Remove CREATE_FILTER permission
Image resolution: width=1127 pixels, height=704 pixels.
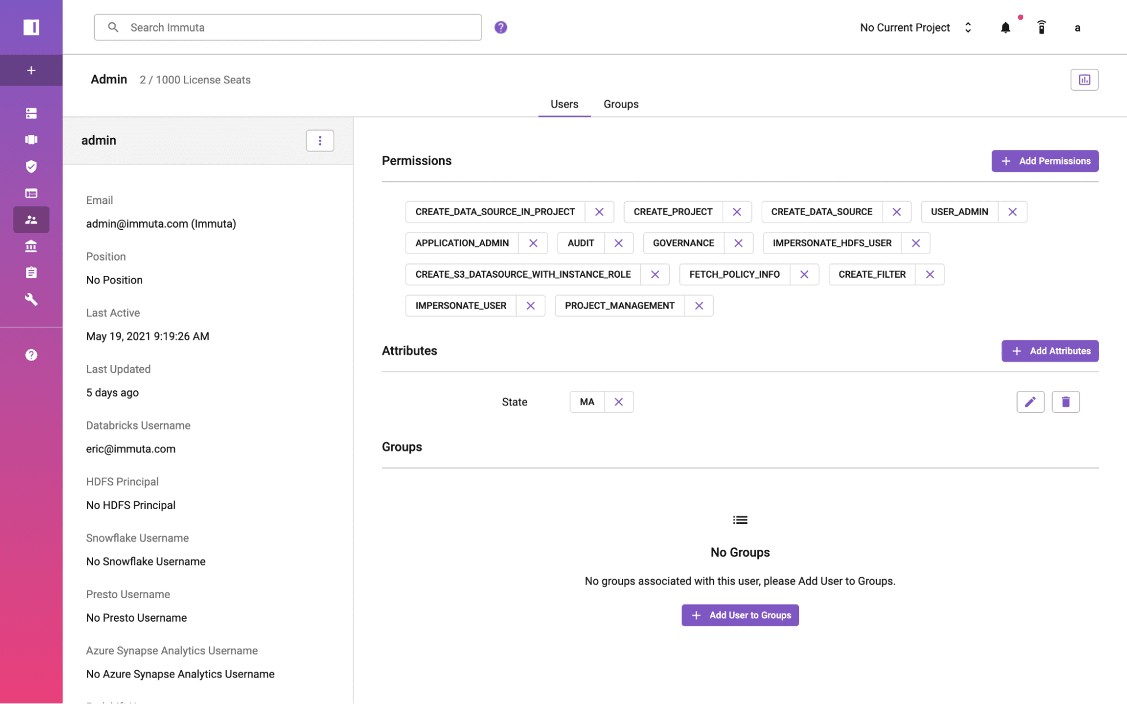click(x=930, y=274)
